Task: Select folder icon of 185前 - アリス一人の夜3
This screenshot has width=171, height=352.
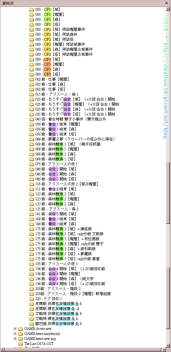Action: point(32,264)
